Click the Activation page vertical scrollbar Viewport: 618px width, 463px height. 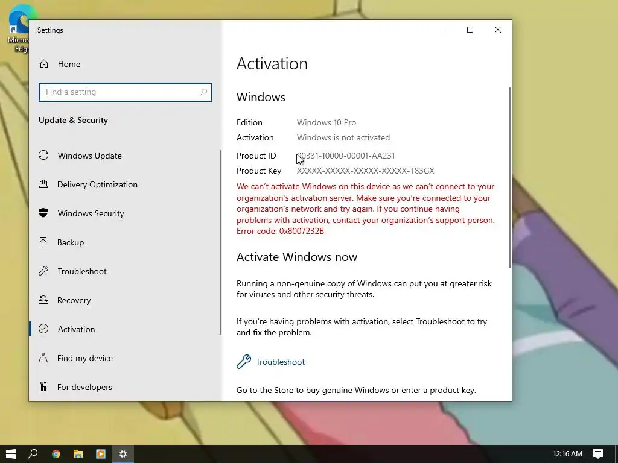pyautogui.click(x=510, y=177)
